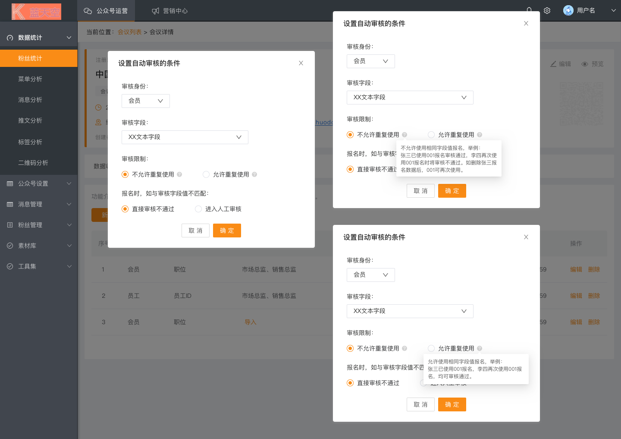Click help icon beside 不允许重复使用 in left dialog

179,174
